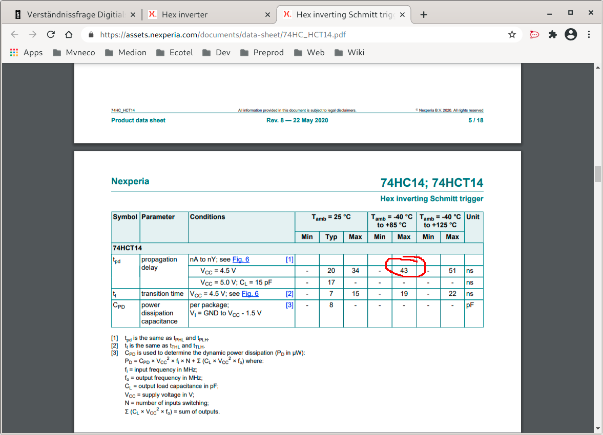Click scrollbar up arrow
This screenshot has height=435, width=603.
pyautogui.click(x=597, y=68)
